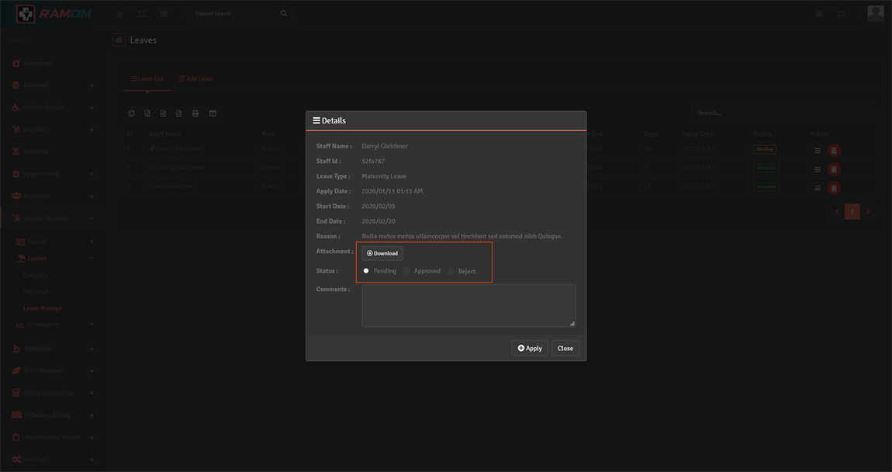Expand the Attendance submenu
The image size is (892, 472).
tap(92, 324)
